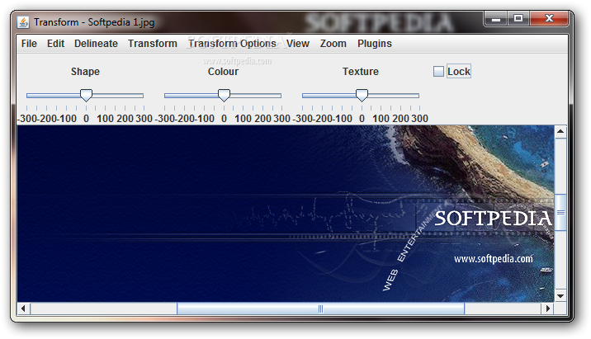
Task: Open the Plugins menu
Action: tap(375, 44)
